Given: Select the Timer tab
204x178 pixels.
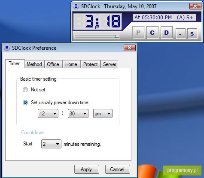Looking at the screenshot, I should tap(15, 63).
